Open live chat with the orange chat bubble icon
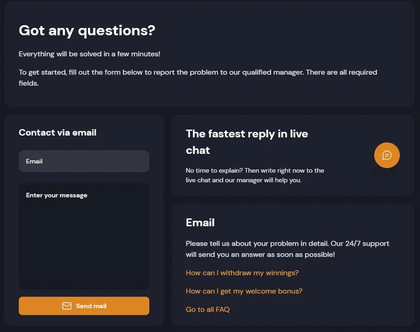 (x=387, y=155)
